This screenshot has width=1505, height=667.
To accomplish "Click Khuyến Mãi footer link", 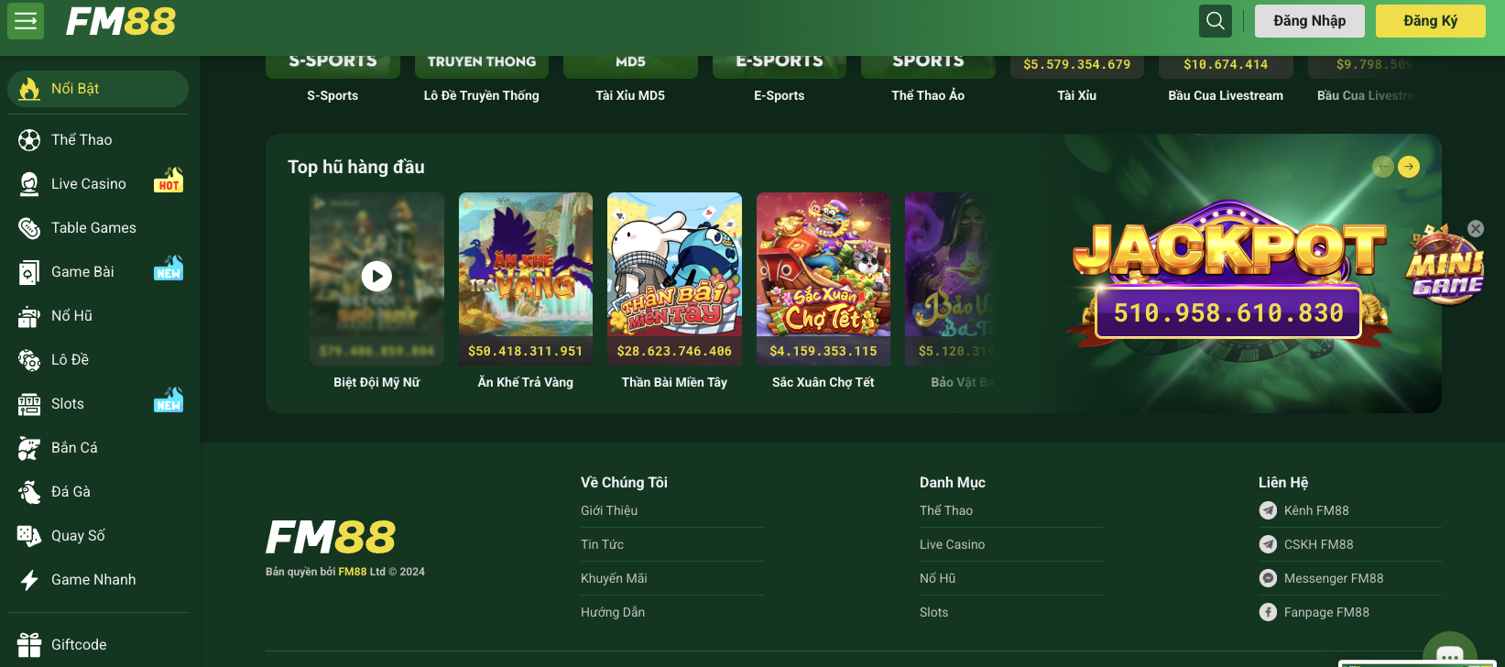I will (614, 578).
